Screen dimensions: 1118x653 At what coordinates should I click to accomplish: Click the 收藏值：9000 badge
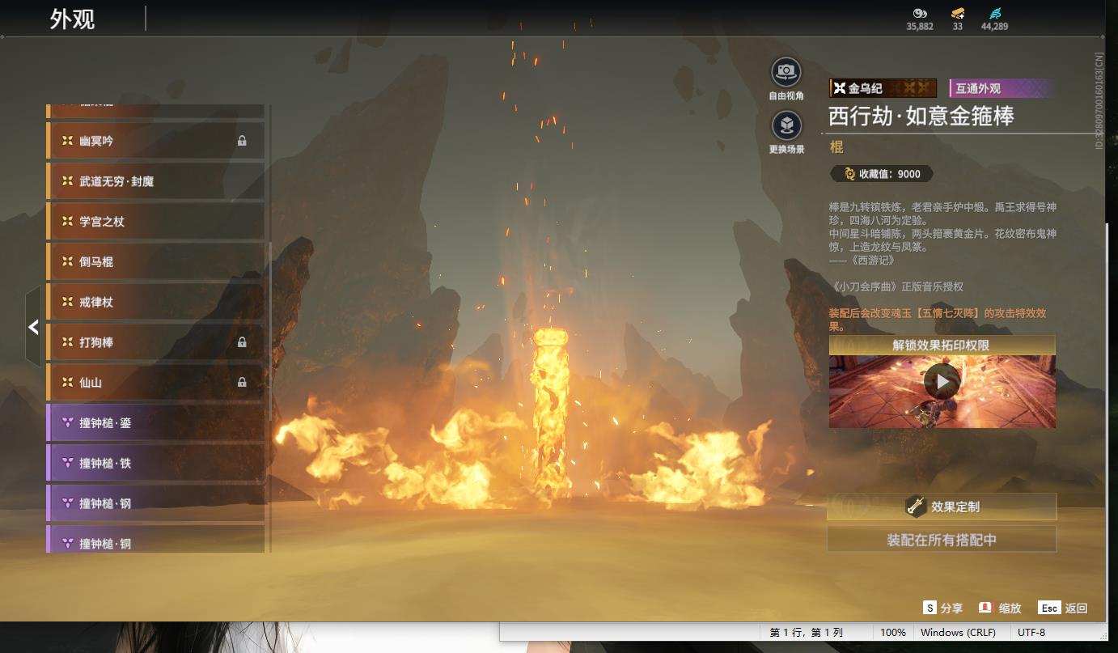tap(882, 173)
